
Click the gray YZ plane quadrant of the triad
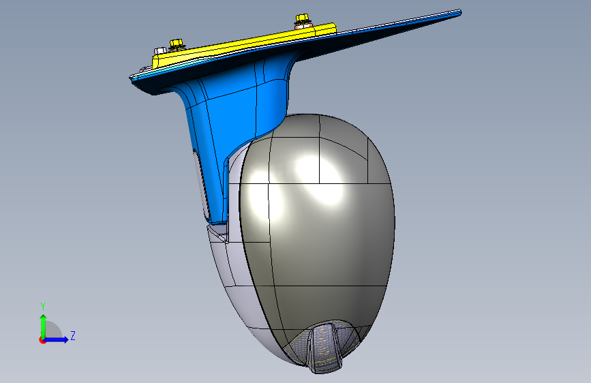[x=53, y=329]
